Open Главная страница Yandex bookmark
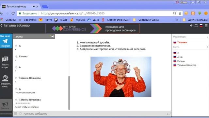 click(116, 20)
